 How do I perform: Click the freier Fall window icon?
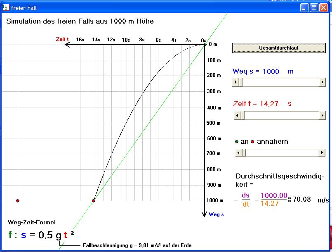6,7
